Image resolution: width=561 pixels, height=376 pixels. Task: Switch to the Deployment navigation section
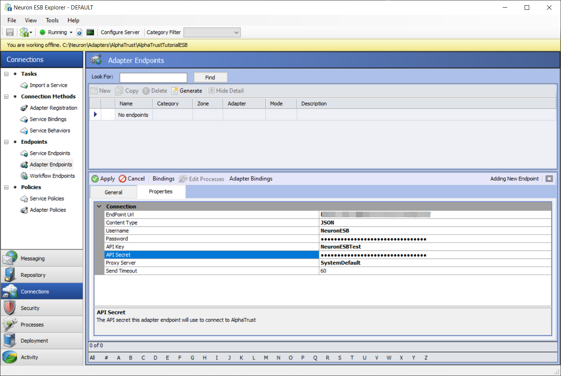pos(42,341)
